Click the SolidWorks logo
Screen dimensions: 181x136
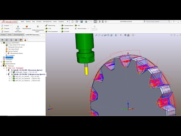[9, 22]
